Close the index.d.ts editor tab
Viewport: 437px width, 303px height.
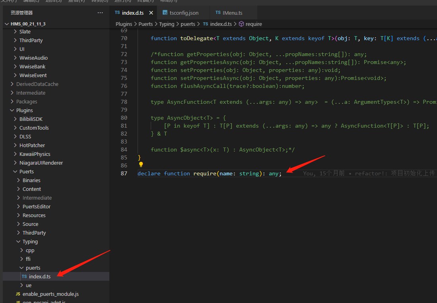150,12
